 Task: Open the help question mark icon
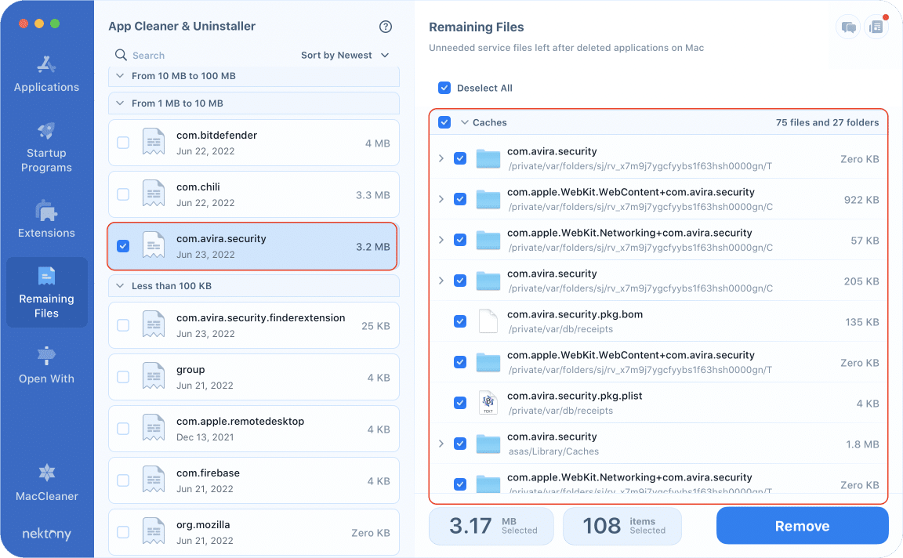[386, 27]
